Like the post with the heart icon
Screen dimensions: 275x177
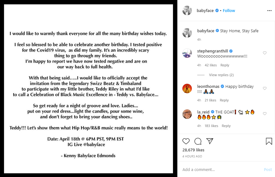coord(186,141)
